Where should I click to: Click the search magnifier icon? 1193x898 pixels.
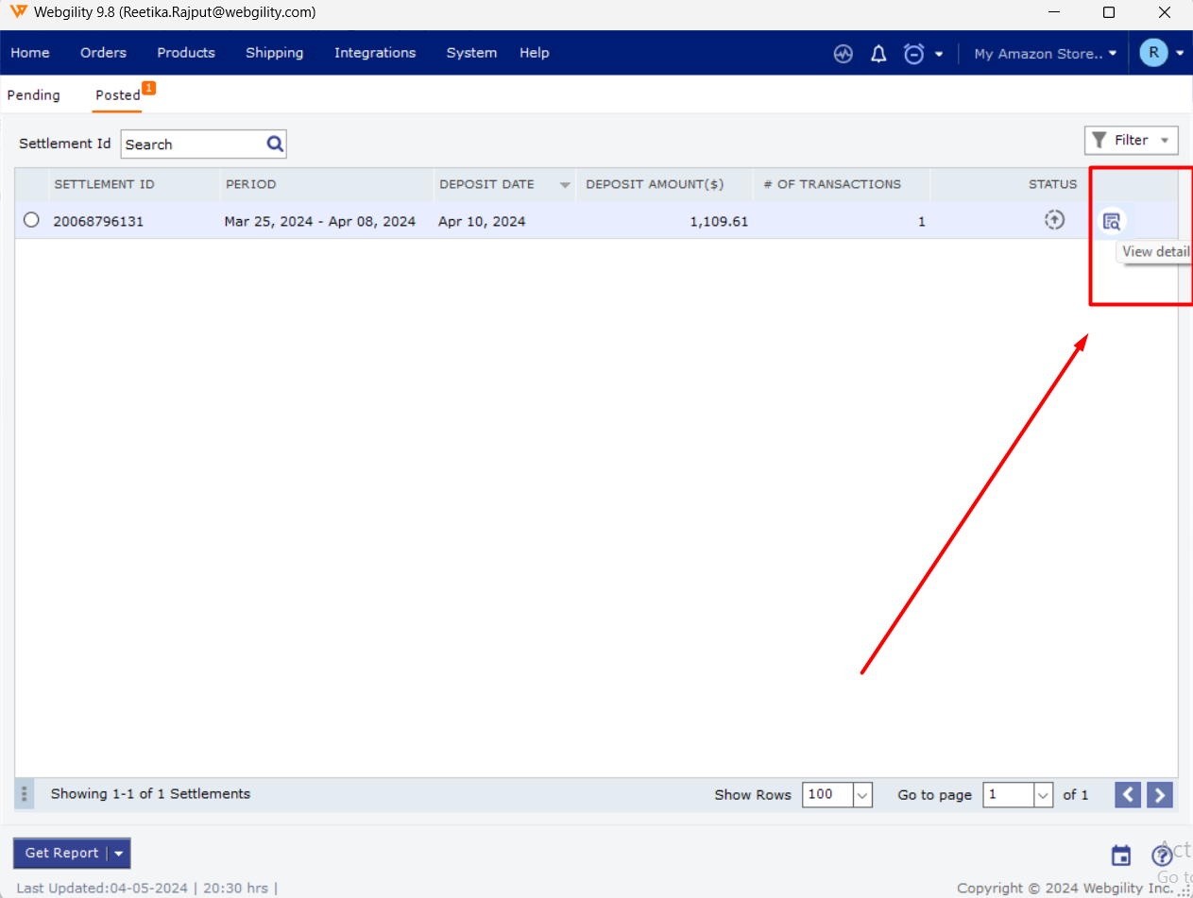275,144
